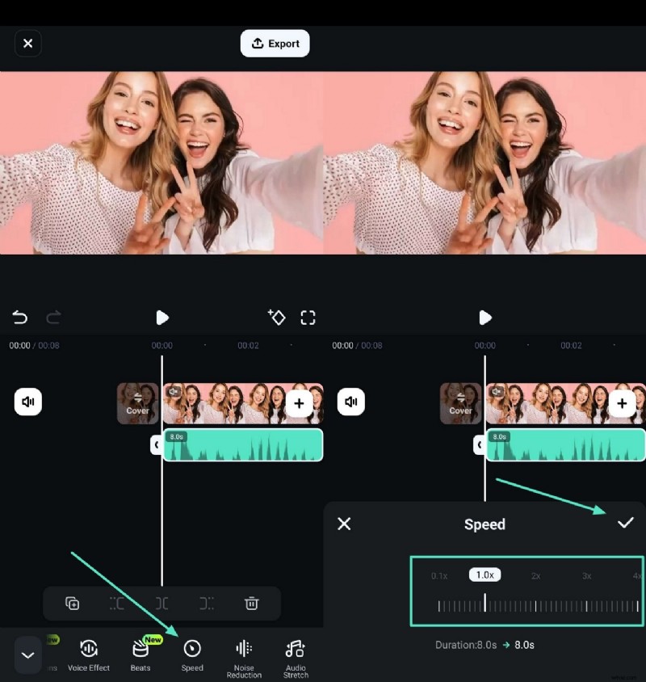The height and width of the screenshot is (682, 646).
Task: Confirm speed change with the checkmark
Action: coord(626,524)
